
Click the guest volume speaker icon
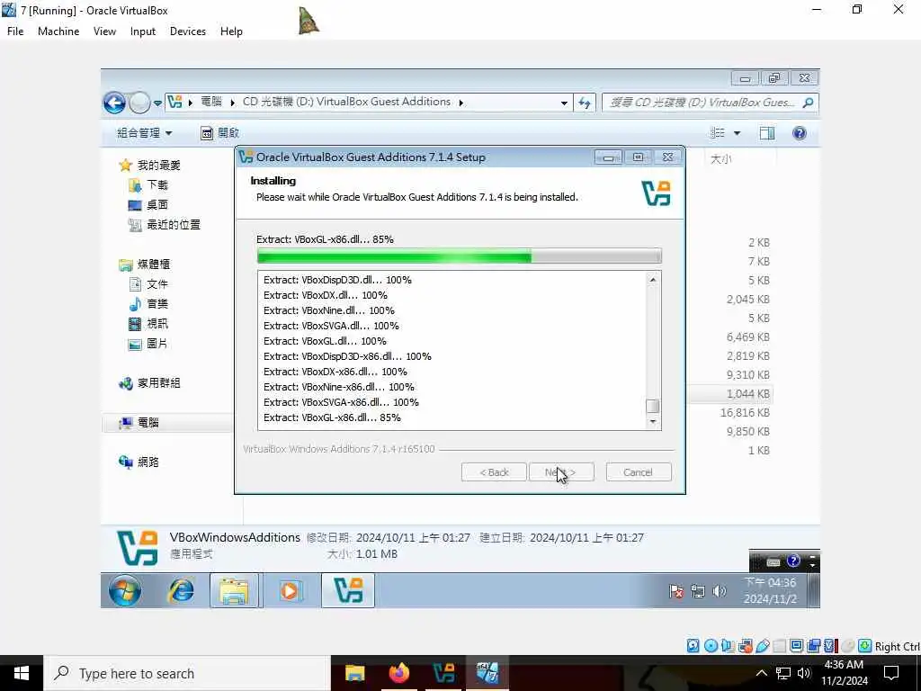tap(719, 591)
